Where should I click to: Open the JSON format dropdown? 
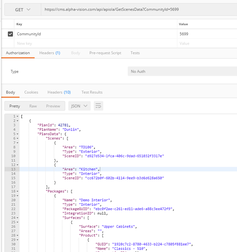pyautogui.click(x=79, y=106)
